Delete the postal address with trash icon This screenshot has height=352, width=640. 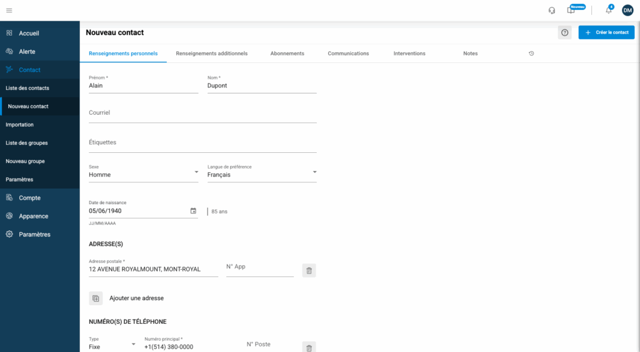(309, 270)
